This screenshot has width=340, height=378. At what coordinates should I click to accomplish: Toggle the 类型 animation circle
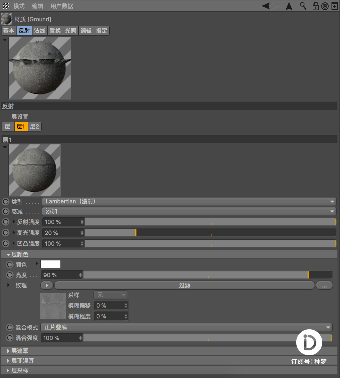[x=6, y=201]
